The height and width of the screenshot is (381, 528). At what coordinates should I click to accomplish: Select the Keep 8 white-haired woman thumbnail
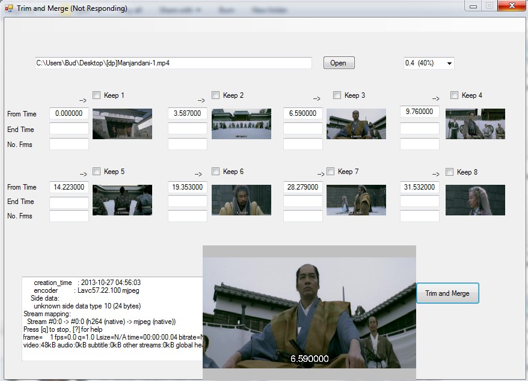tap(475, 200)
